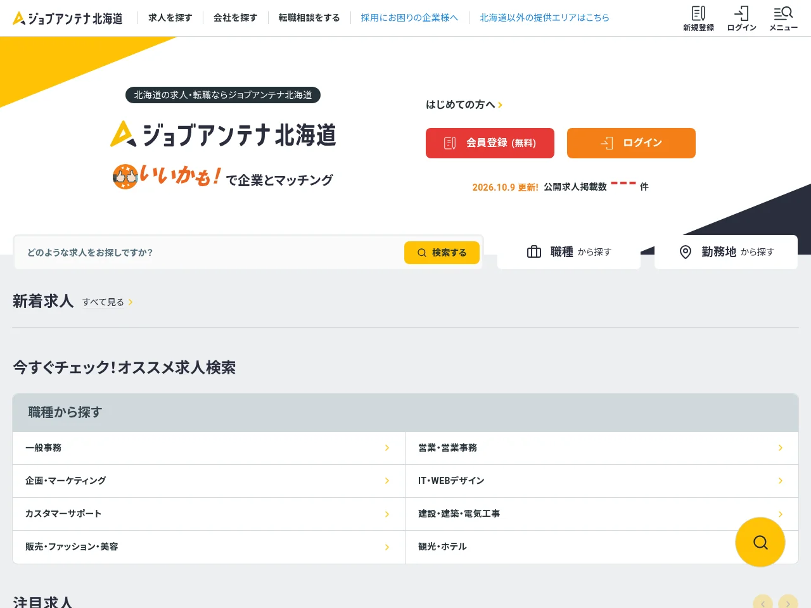The image size is (811, 608).
Task: Click the floating yellow search circle button
Action: 760,542
